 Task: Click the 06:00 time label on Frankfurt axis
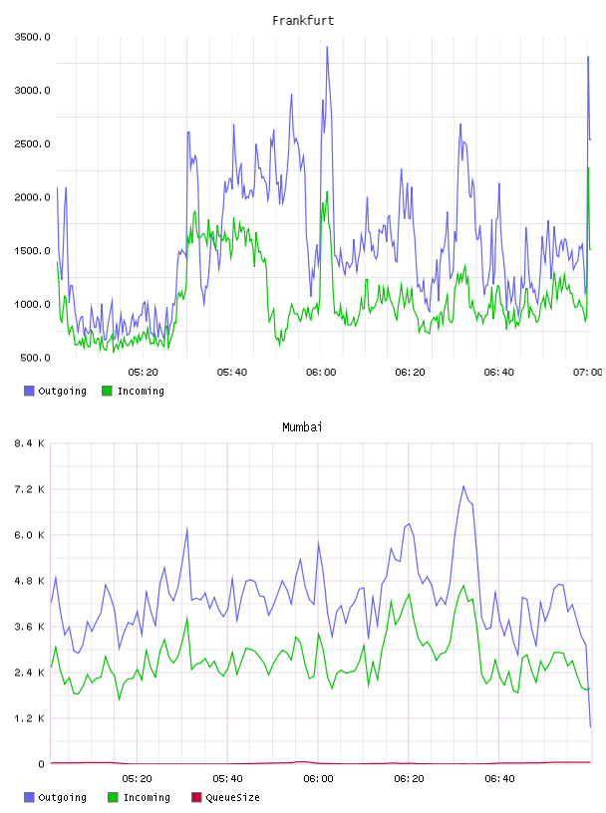tap(321, 373)
